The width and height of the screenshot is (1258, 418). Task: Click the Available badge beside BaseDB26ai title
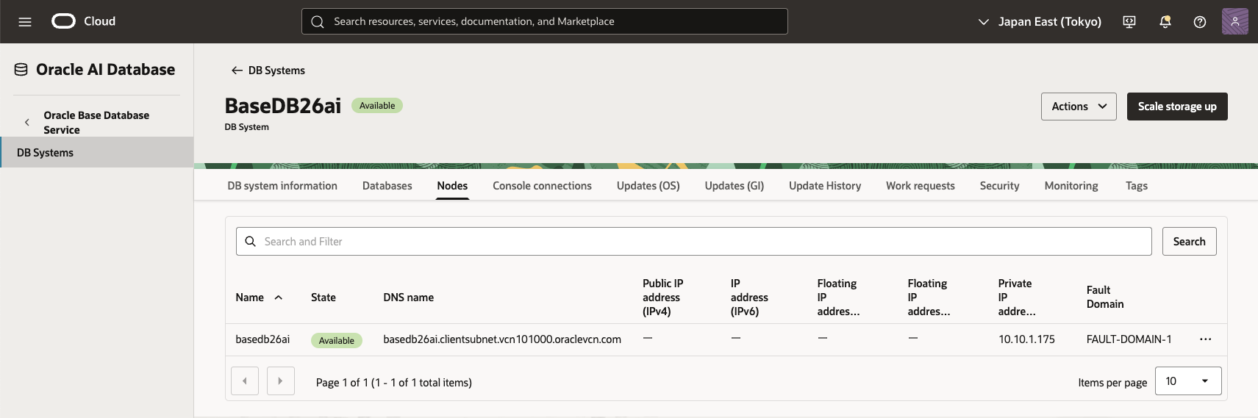point(377,106)
